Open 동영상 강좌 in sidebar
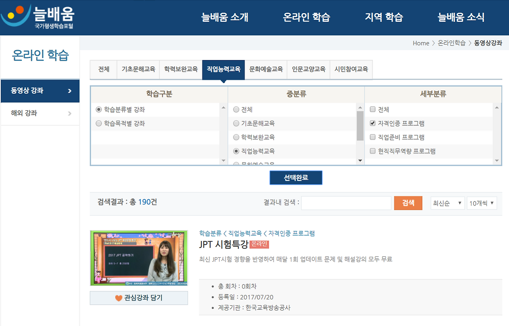Image resolution: width=509 pixels, height=326 pixels. coord(40,91)
